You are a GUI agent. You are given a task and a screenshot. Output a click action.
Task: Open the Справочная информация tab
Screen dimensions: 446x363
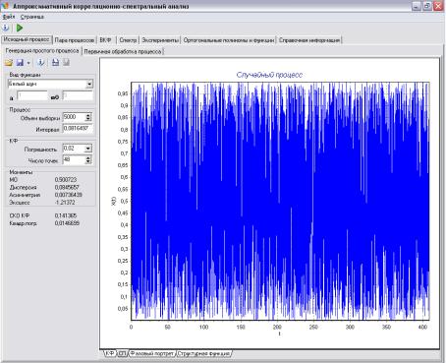[x=309, y=40]
